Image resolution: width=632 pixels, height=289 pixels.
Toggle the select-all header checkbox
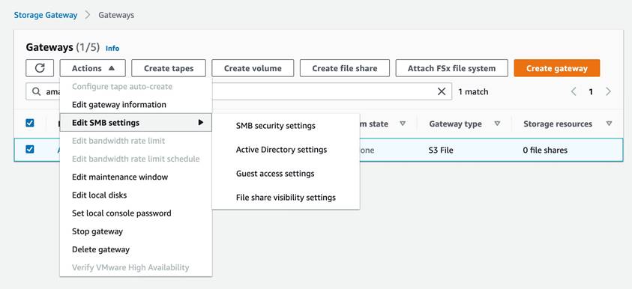tap(30, 123)
